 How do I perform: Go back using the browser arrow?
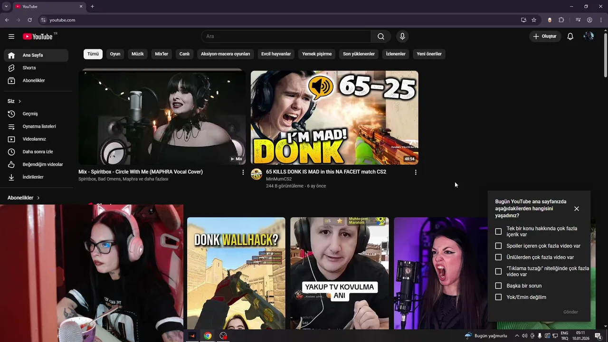pyautogui.click(x=7, y=20)
